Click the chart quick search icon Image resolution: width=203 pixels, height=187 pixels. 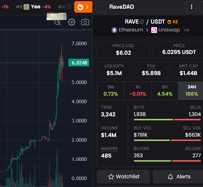[58, 22]
